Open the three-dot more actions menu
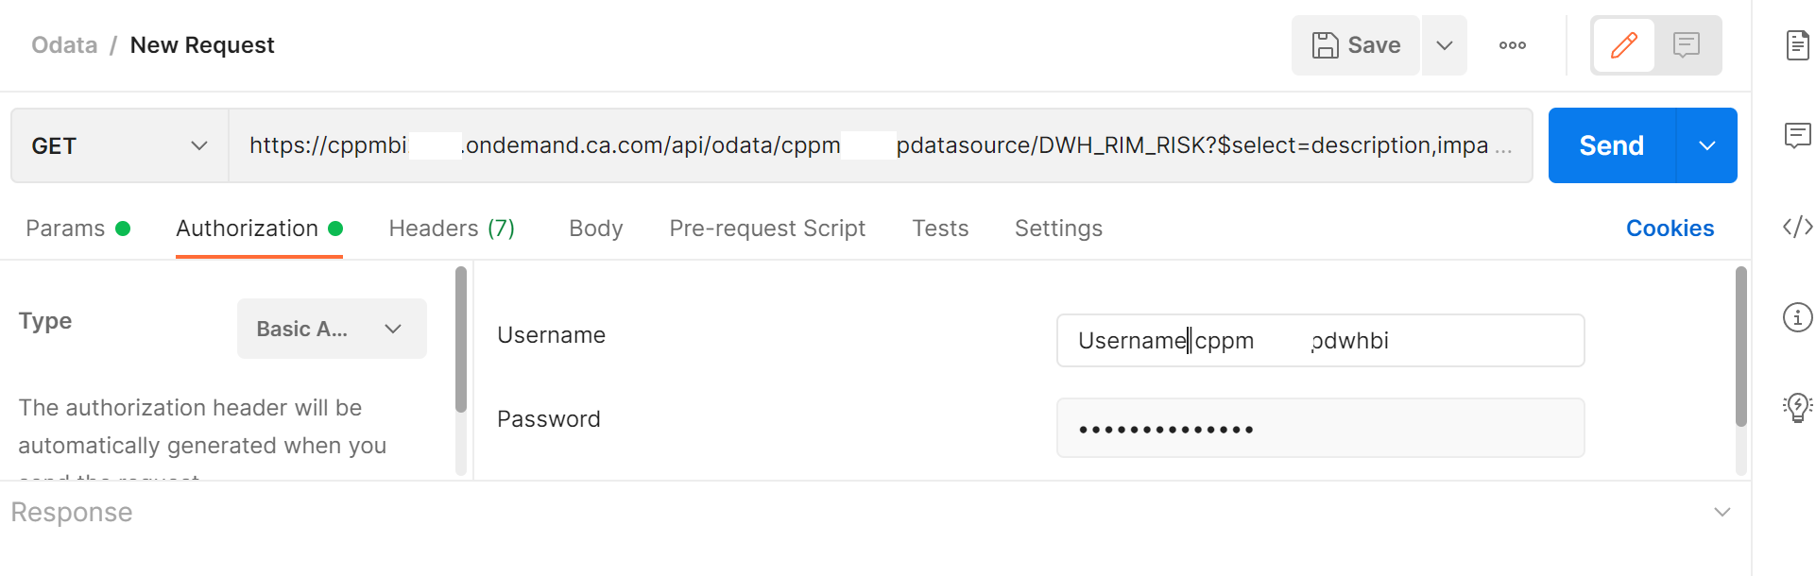The height and width of the screenshot is (576, 1816). (1513, 45)
